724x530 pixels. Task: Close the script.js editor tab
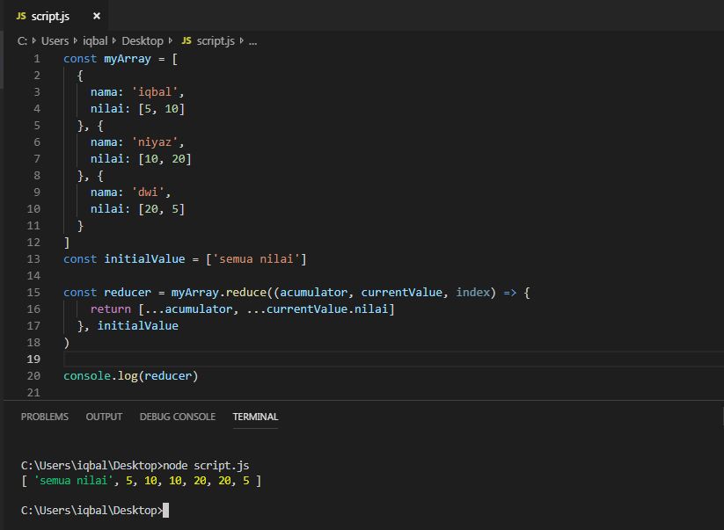(96, 17)
